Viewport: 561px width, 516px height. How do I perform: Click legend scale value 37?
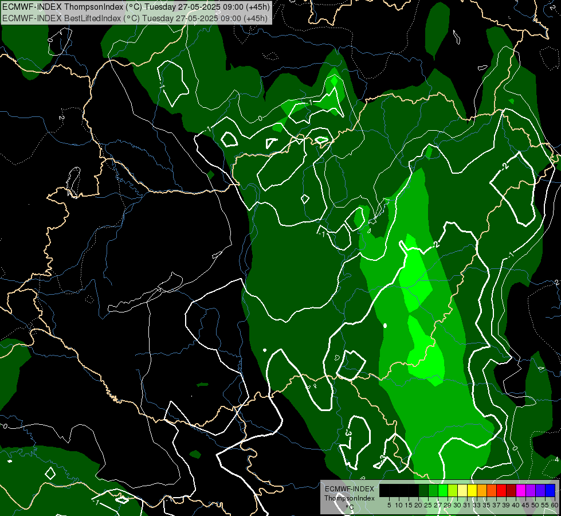pyautogui.click(x=496, y=505)
